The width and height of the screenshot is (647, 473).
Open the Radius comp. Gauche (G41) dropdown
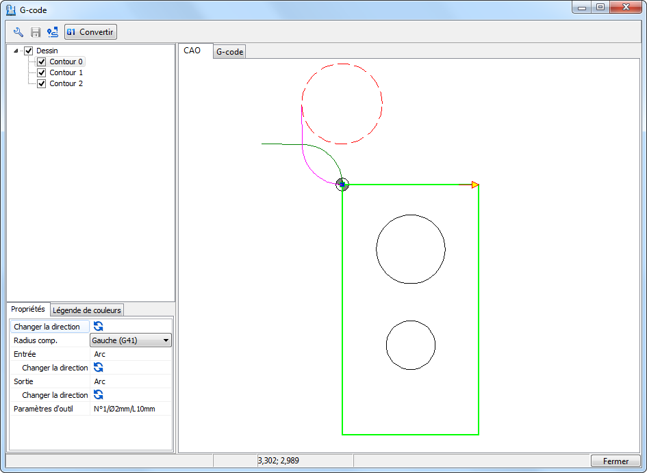point(131,340)
